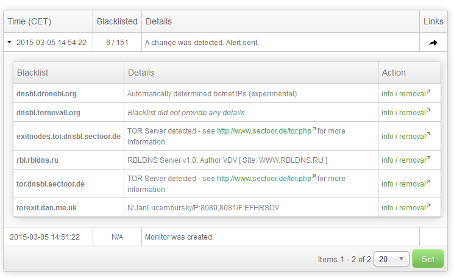This screenshot has height=278, width=454.
Task: Collapse the 2015-03-05 14:54:22 row
Action: 10,43
